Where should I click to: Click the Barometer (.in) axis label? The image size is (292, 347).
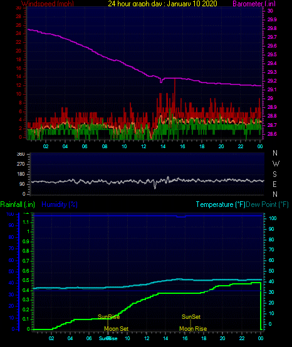pos(254,4)
